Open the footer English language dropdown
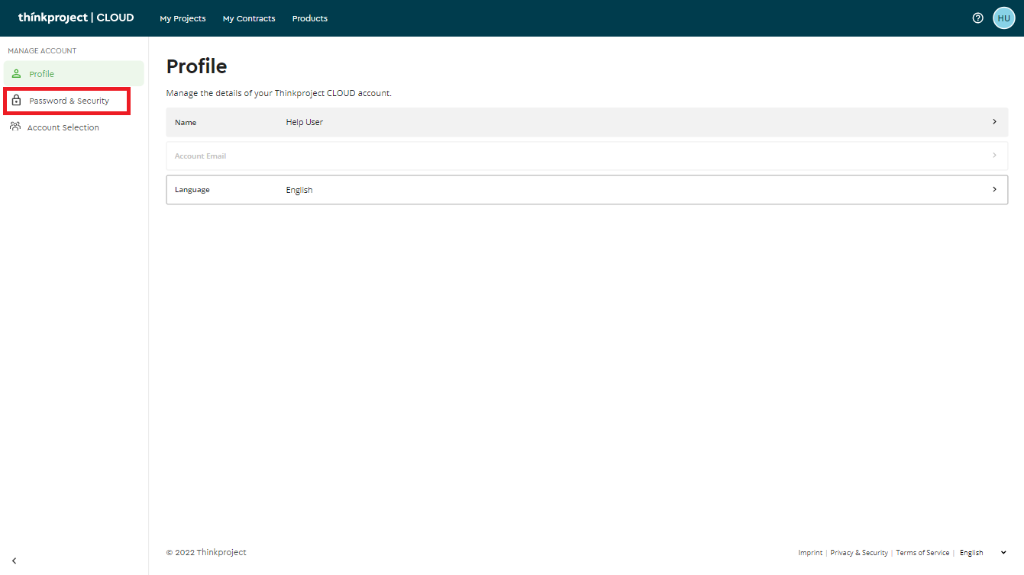This screenshot has height=575, width=1024. click(983, 553)
